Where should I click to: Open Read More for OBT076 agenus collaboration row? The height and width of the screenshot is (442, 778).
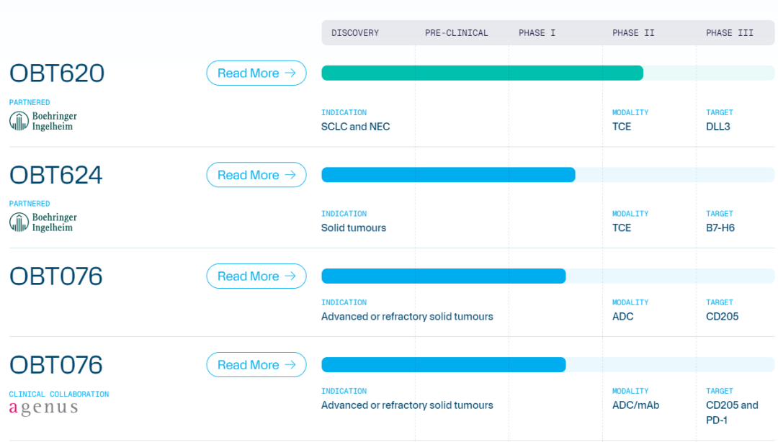click(x=256, y=365)
